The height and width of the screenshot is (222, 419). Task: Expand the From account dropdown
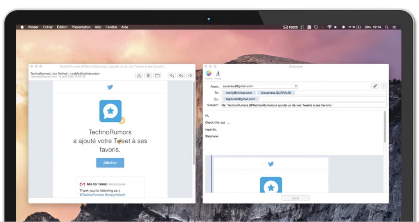pyautogui.click(x=296, y=86)
